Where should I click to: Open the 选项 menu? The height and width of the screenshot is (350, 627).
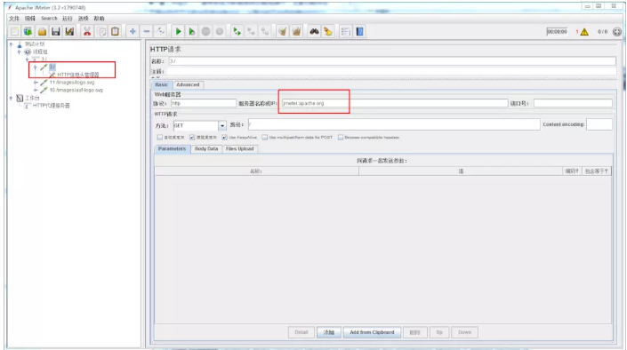tap(84, 19)
